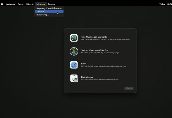This screenshot has height=118, width=172.
Task: Open the Dosya menu
Action: pyautogui.click(x=20, y=4)
